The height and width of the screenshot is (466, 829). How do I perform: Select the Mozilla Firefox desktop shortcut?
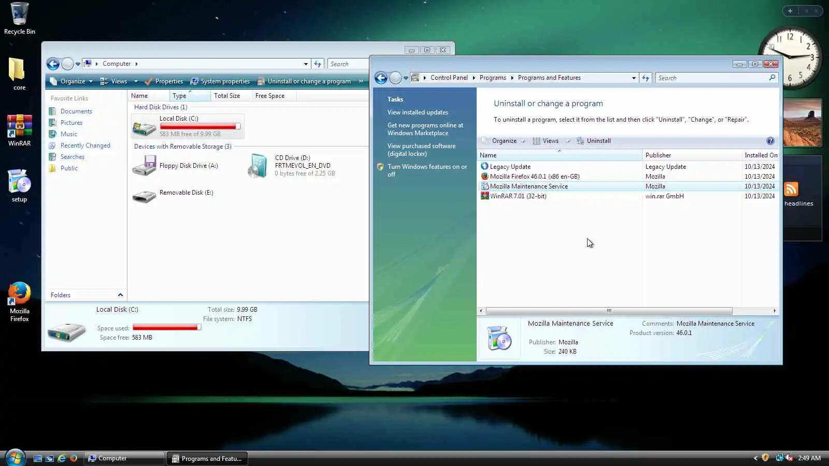click(x=19, y=302)
